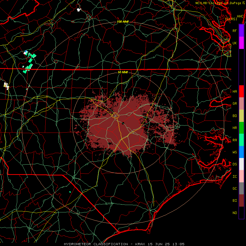Click the 100 NMI range ring label
The height and width of the screenshot is (246, 246).
tap(123, 22)
